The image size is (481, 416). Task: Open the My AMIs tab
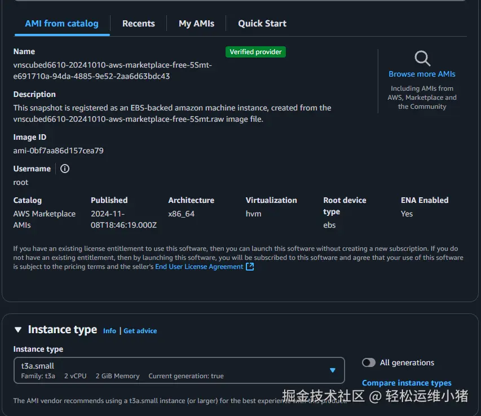(x=196, y=24)
